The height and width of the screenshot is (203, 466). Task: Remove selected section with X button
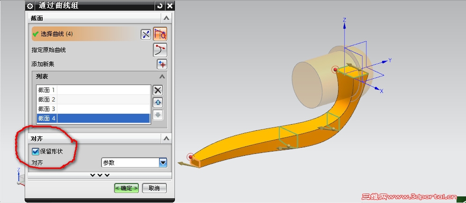[x=158, y=90]
